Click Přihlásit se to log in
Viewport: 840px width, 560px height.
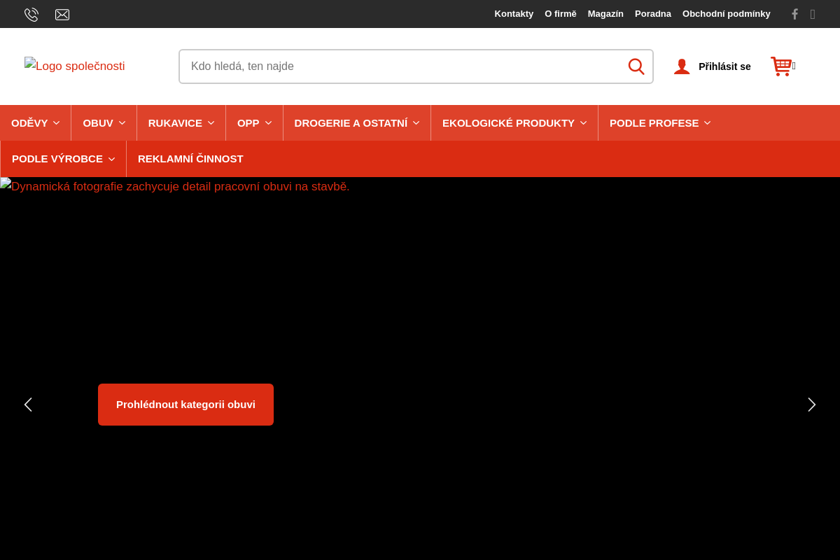[724, 66]
